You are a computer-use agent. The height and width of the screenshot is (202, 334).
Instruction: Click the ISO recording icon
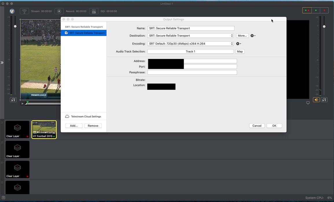(94, 11)
